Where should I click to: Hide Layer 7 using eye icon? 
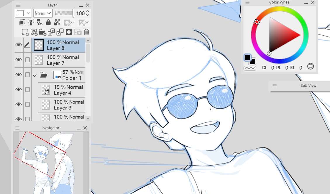pyautogui.click(x=18, y=60)
